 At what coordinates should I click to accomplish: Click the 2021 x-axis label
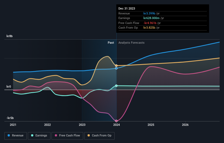point(13,125)
